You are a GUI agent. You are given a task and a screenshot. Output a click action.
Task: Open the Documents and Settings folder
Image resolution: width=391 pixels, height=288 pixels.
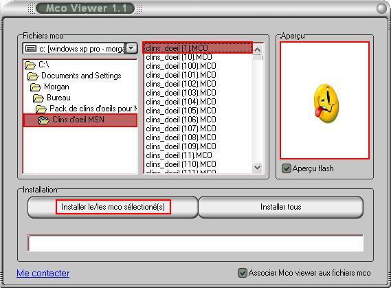coord(80,76)
